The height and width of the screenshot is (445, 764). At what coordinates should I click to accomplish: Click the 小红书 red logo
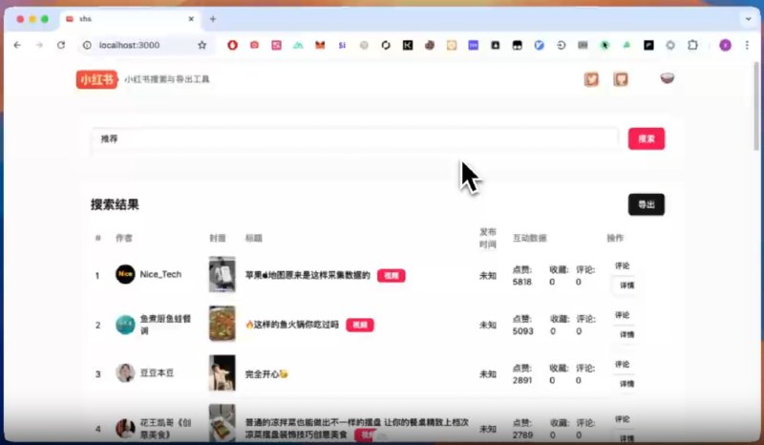[95, 79]
